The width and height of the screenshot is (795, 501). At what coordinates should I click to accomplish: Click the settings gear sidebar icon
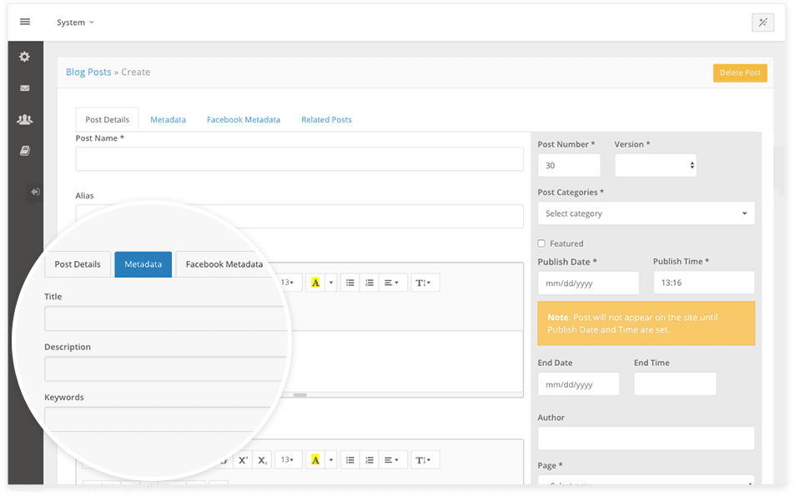pos(25,57)
